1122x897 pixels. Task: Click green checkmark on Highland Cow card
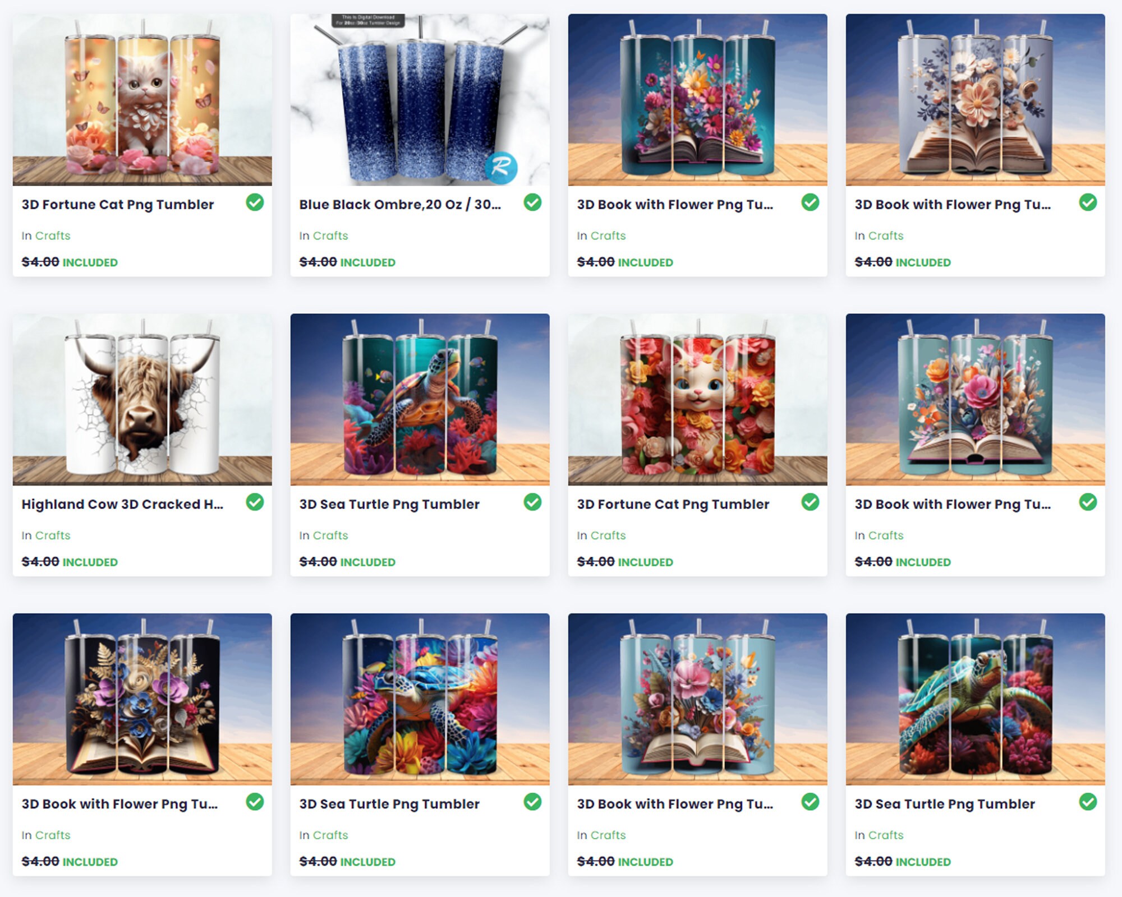(x=255, y=502)
